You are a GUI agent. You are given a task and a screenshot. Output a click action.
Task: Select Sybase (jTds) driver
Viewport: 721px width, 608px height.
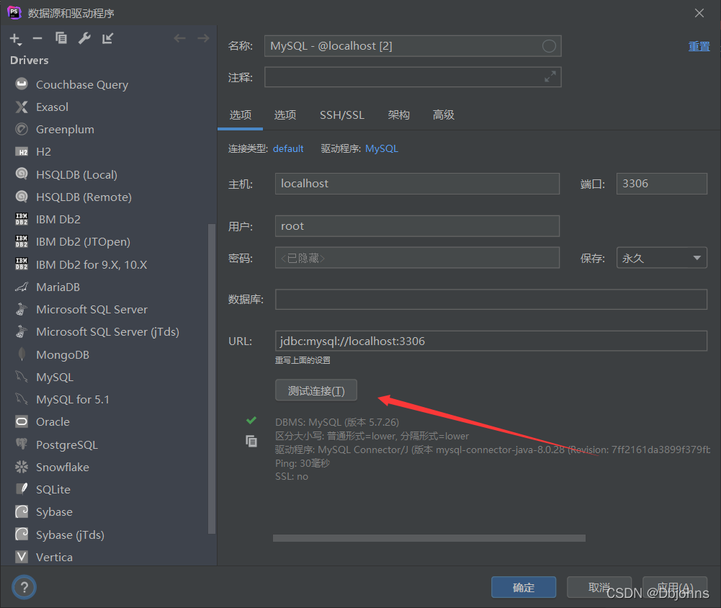(70, 535)
